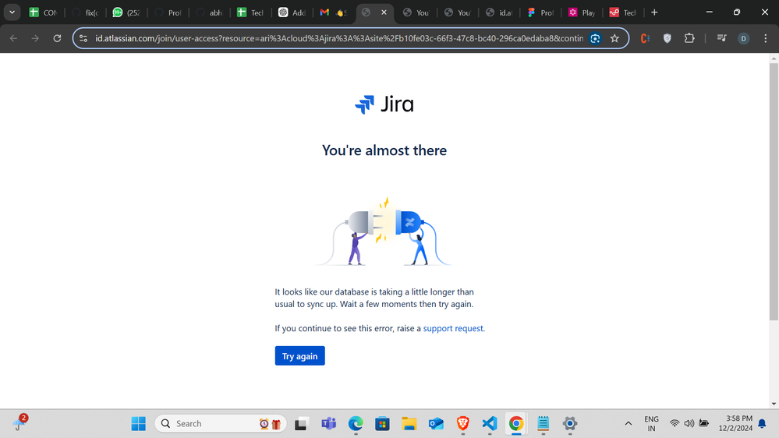Switch to the Play tab
Viewport: 779px width, 438px height.
582,12
